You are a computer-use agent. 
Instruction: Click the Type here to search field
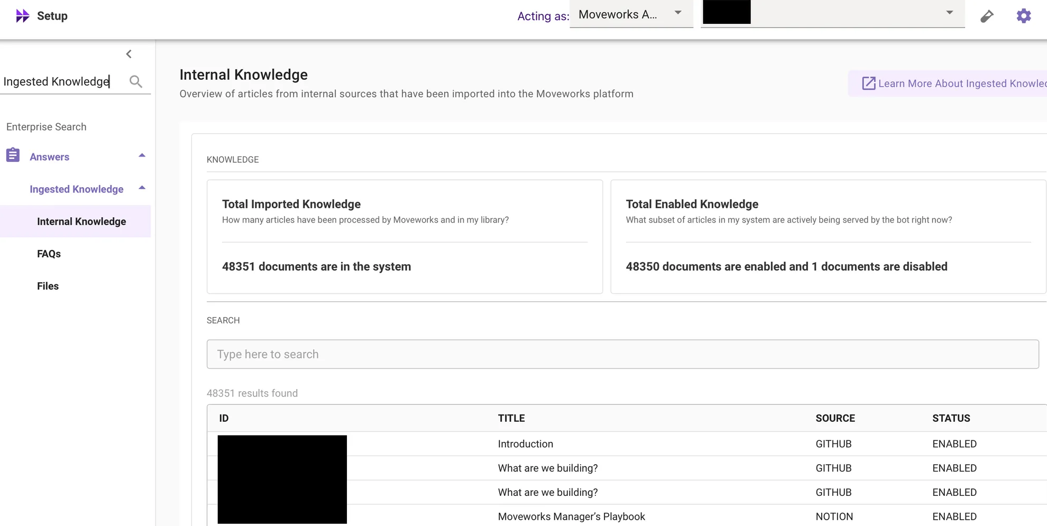click(x=622, y=354)
